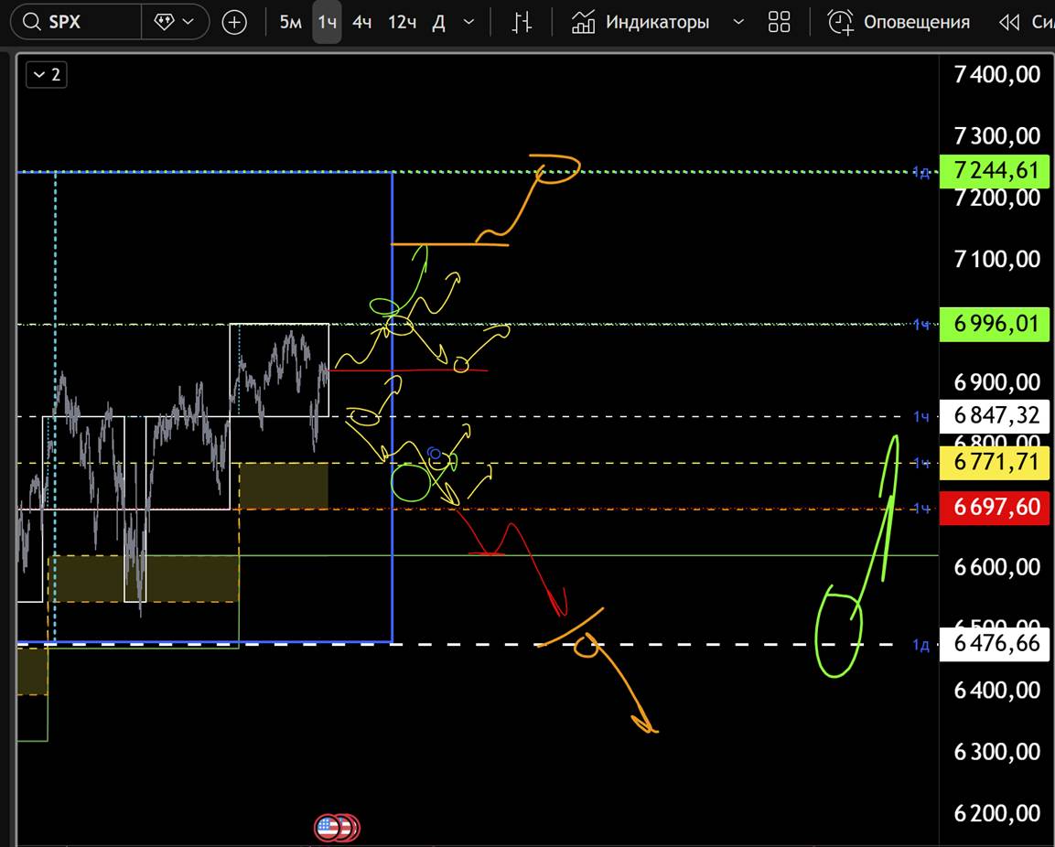Open the Индикаторы indicators menu

[657, 22]
